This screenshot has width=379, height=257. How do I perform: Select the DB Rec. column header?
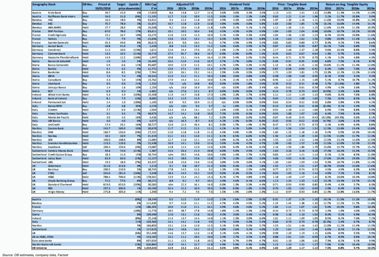pyautogui.click(x=87, y=4)
